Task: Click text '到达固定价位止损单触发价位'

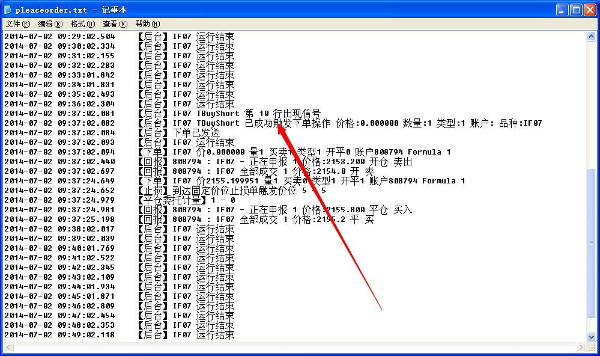Action: [x=235, y=191]
